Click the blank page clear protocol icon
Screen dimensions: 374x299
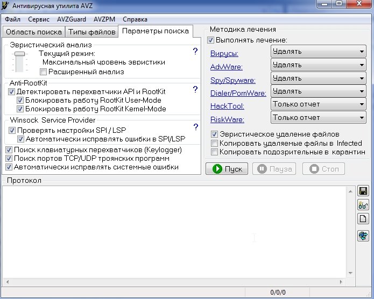363,219
